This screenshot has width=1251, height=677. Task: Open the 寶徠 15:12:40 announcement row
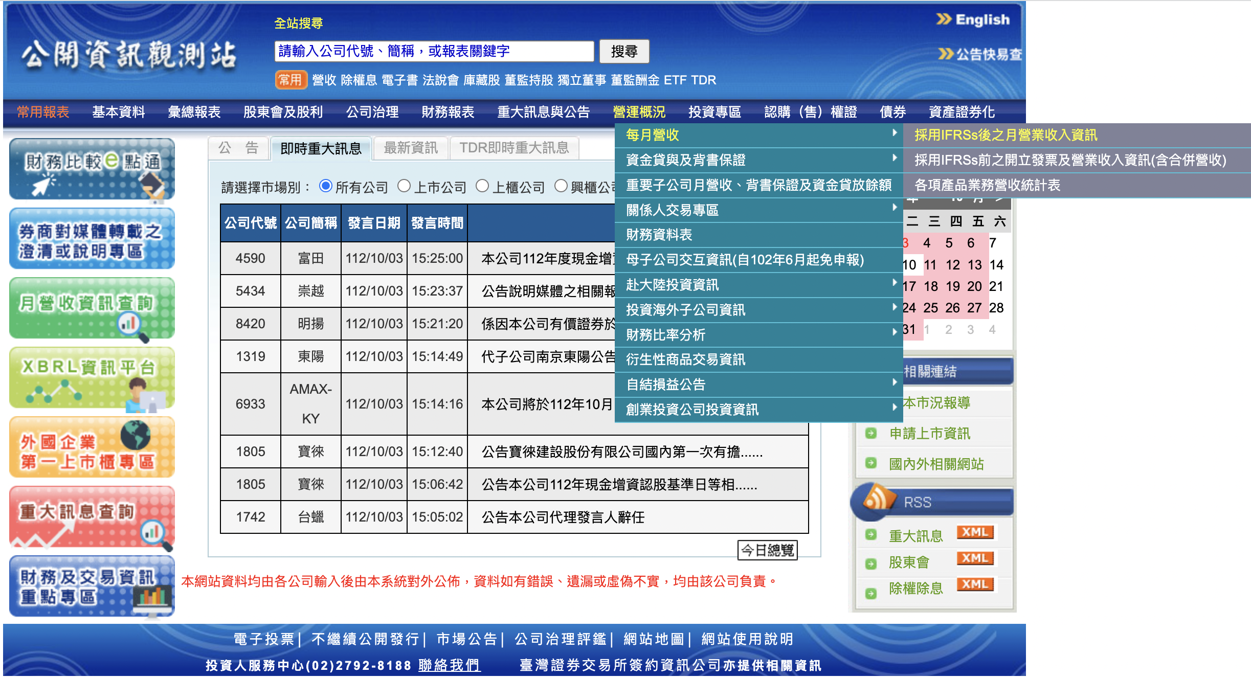(622, 452)
